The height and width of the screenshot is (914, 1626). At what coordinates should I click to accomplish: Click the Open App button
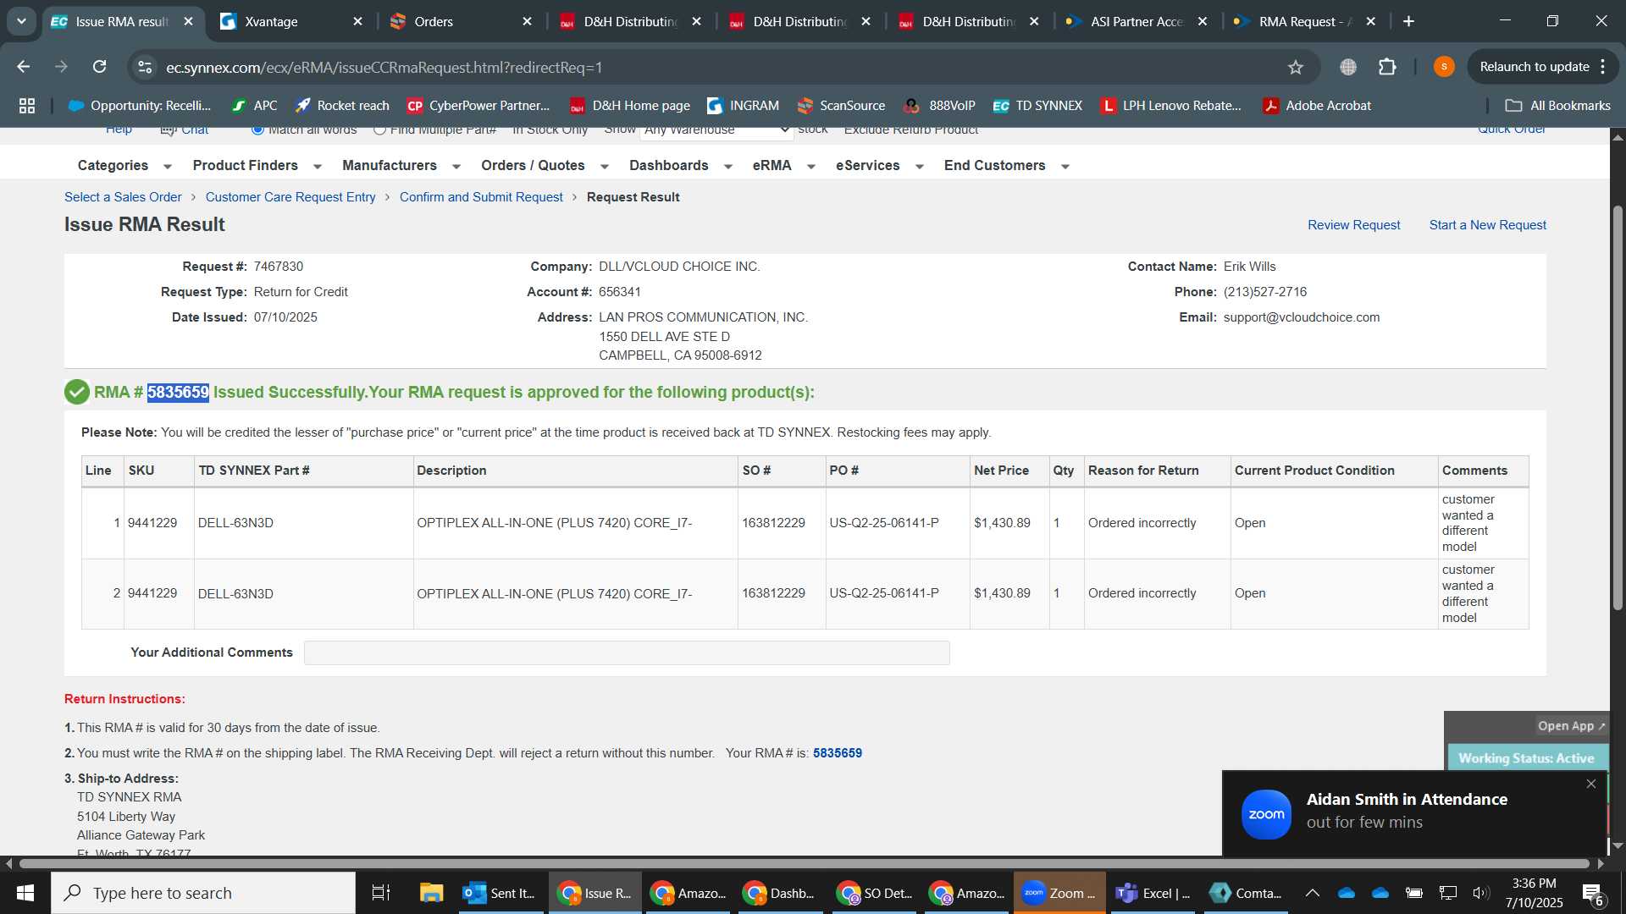pos(1571,726)
